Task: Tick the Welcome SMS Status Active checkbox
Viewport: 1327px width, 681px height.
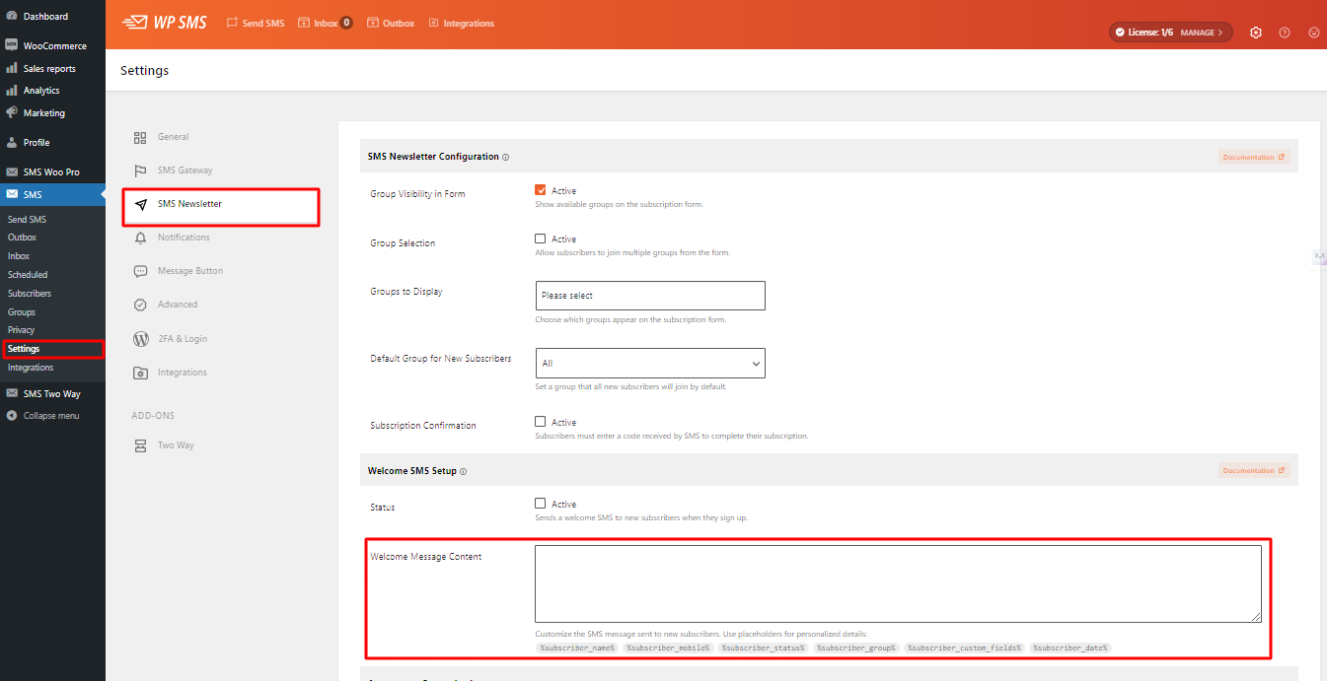Action: point(541,504)
